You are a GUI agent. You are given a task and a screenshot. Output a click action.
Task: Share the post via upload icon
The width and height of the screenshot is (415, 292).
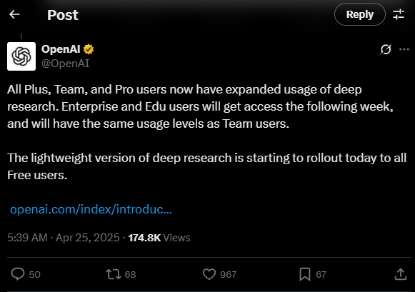(401, 274)
